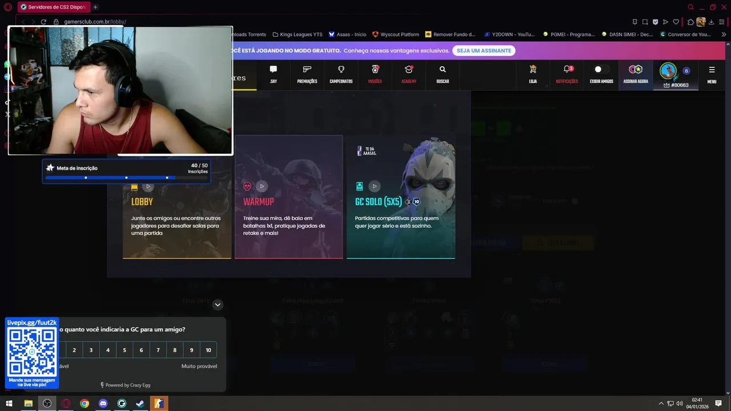Screen dimensions: 731x411
Task: Open a new browser tab
Action: pyautogui.click(x=95, y=7)
